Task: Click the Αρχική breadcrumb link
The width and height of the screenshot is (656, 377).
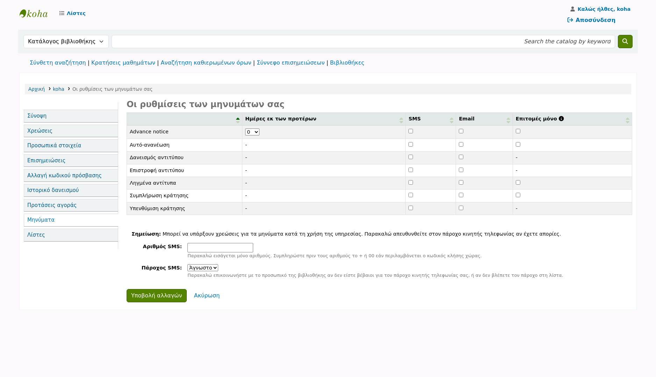Action: pyautogui.click(x=36, y=89)
